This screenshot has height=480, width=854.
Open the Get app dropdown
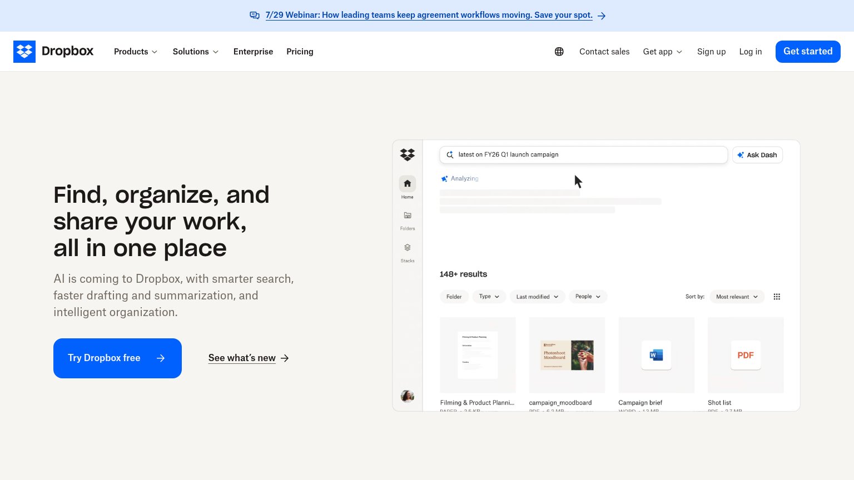click(x=663, y=52)
